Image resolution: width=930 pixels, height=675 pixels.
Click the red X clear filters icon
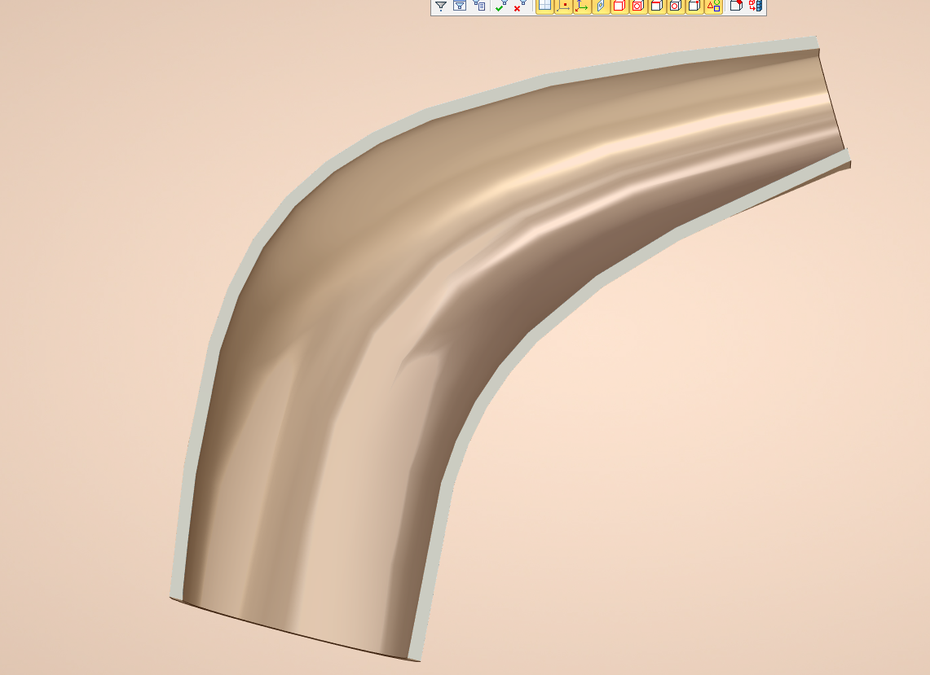click(x=519, y=6)
